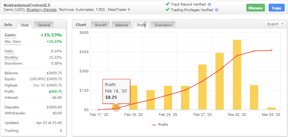Click the green Discuss button

[x=256, y=8]
